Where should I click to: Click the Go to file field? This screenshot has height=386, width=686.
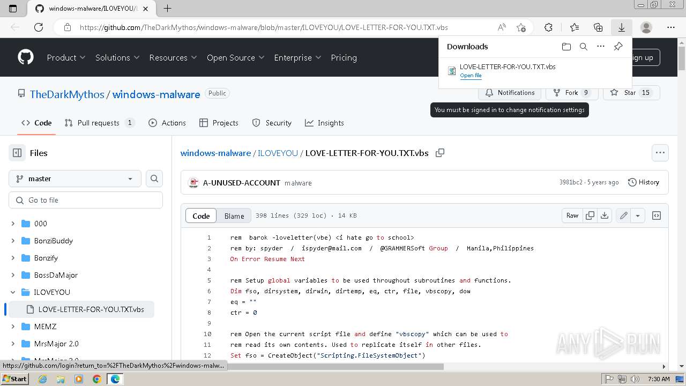point(86,200)
